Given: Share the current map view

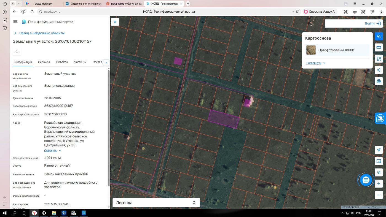Looking at the screenshot, I should click(x=379, y=70).
